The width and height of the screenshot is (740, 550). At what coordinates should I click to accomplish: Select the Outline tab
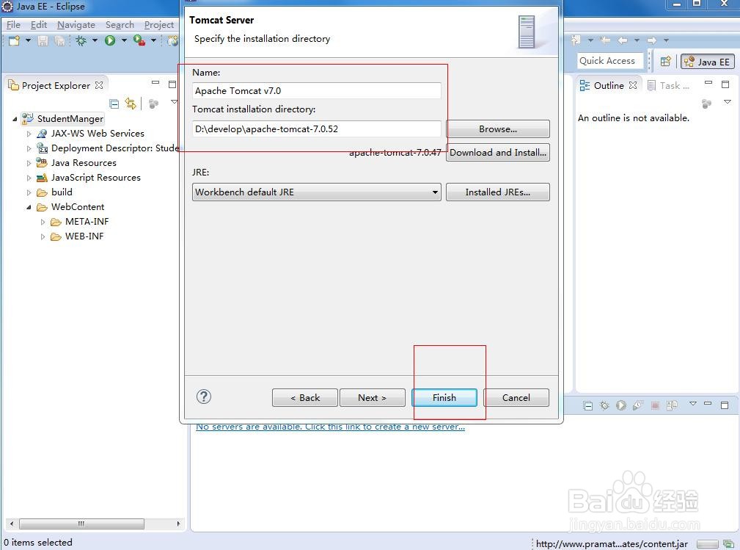point(608,85)
